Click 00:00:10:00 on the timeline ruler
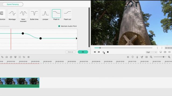Image resolution: width=172 pixels, height=96 pixels. pos(120,62)
